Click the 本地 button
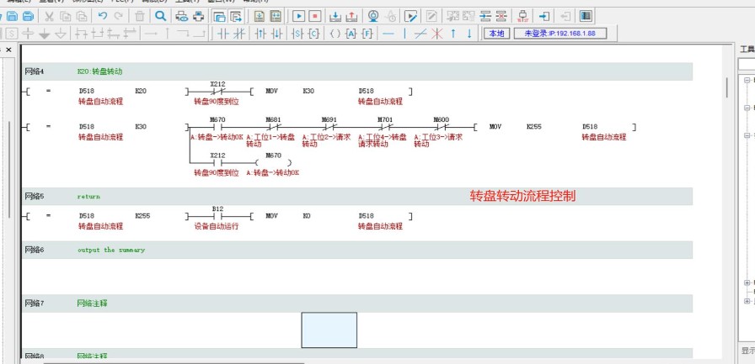The image size is (755, 364). (496, 34)
